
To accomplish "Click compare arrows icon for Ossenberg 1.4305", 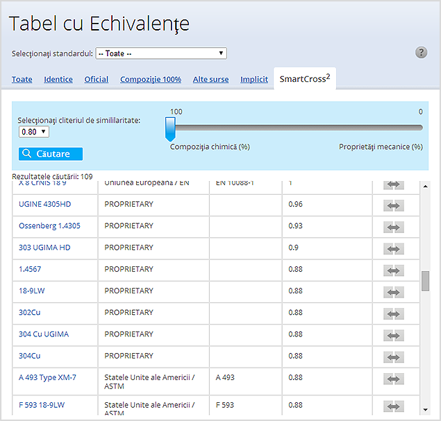I will tap(394, 227).
